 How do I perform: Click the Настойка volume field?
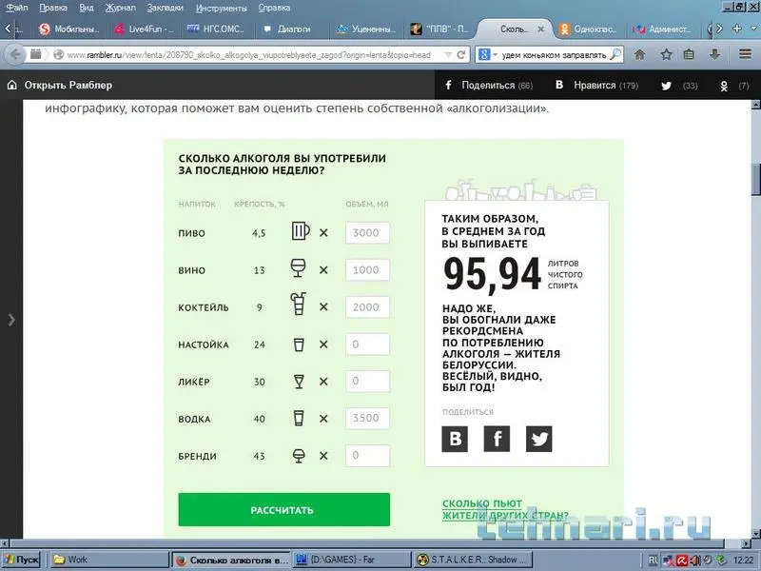point(367,345)
